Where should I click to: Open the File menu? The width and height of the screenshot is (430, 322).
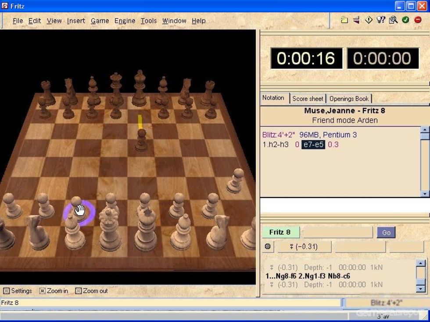pyautogui.click(x=18, y=21)
